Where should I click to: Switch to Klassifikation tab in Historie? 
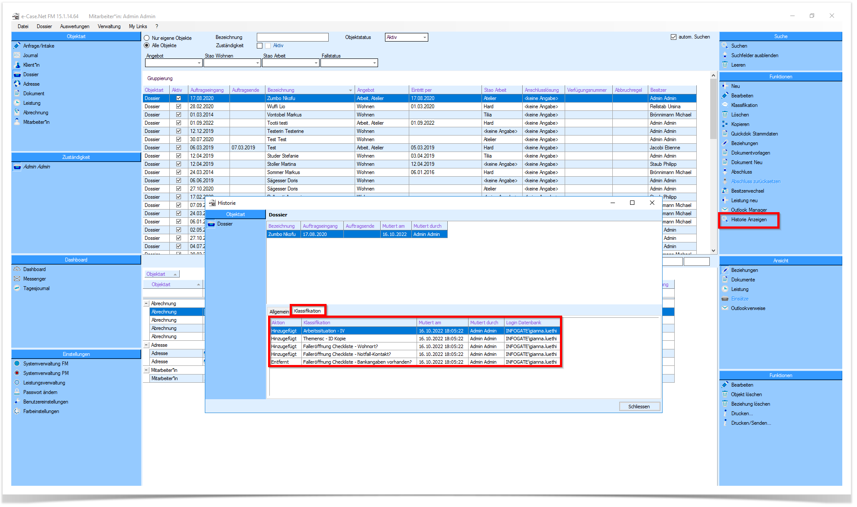click(x=307, y=311)
